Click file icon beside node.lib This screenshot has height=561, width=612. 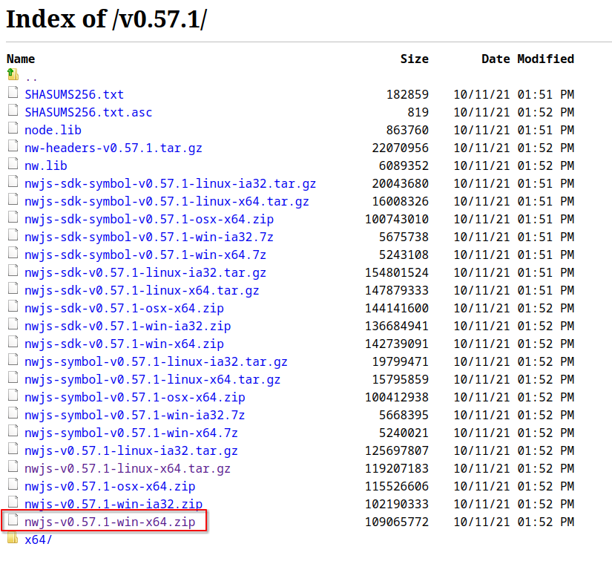click(x=13, y=128)
